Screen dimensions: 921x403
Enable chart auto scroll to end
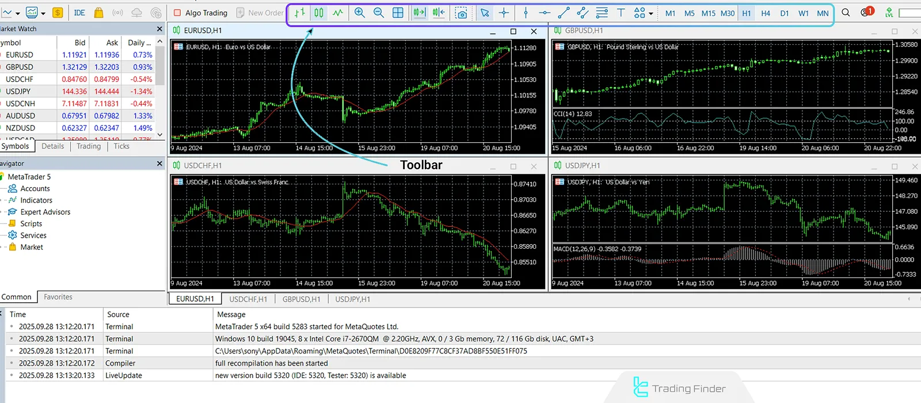420,13
